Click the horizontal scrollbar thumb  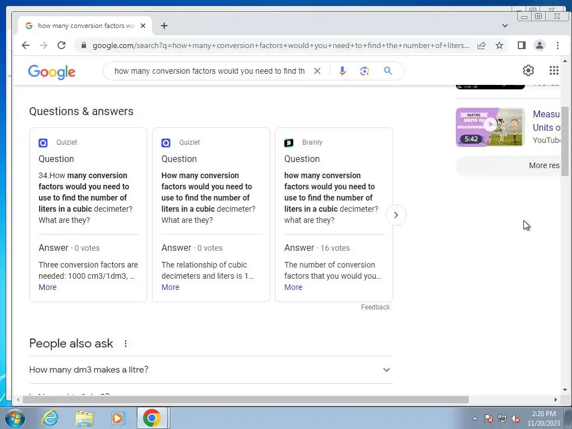click(x=246, y=400)
